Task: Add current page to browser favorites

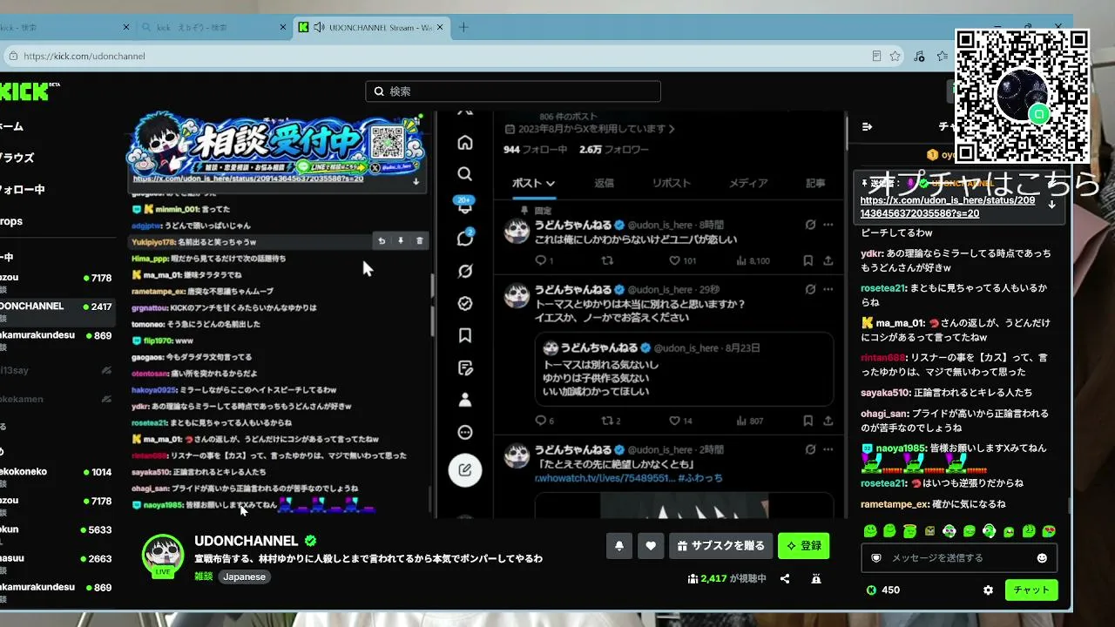Action: [895, 56]
